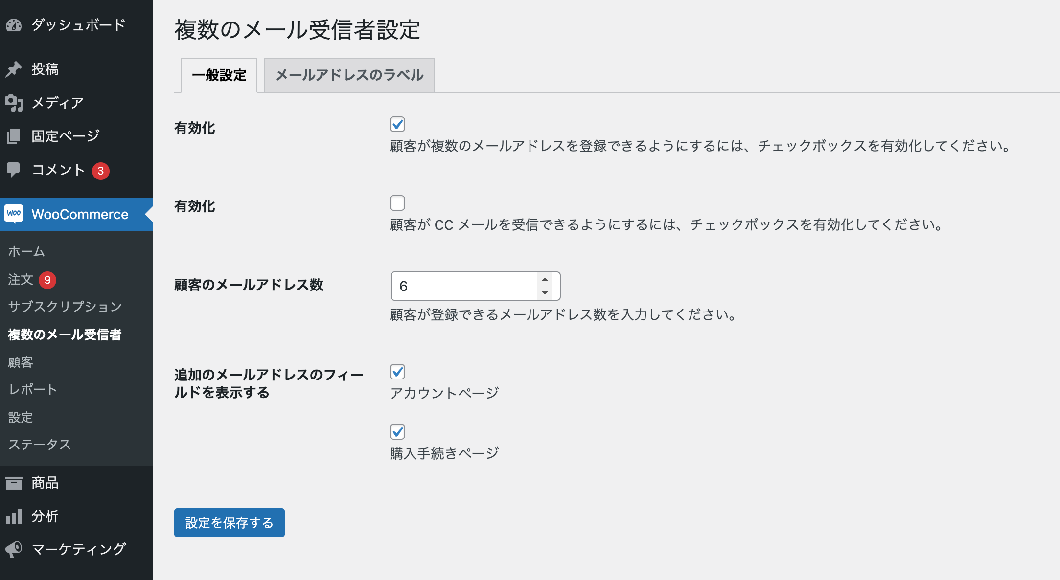This screenshot has height=580, width=1060.
Task: Switch to メールアドレスのラベル tab
Action: click(349, 75)
